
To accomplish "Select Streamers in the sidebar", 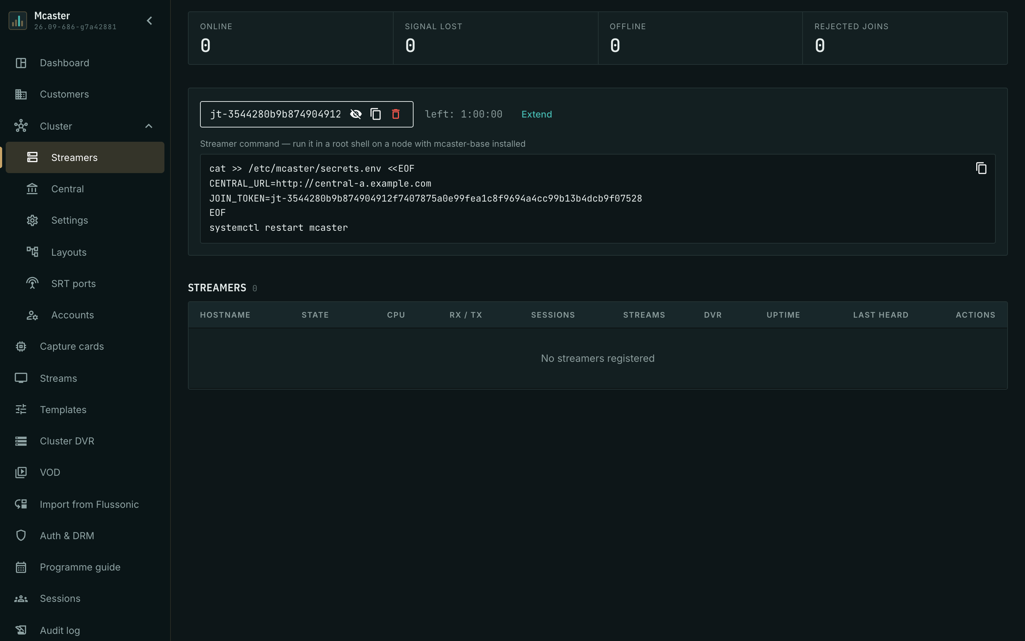I will point(85,157).
